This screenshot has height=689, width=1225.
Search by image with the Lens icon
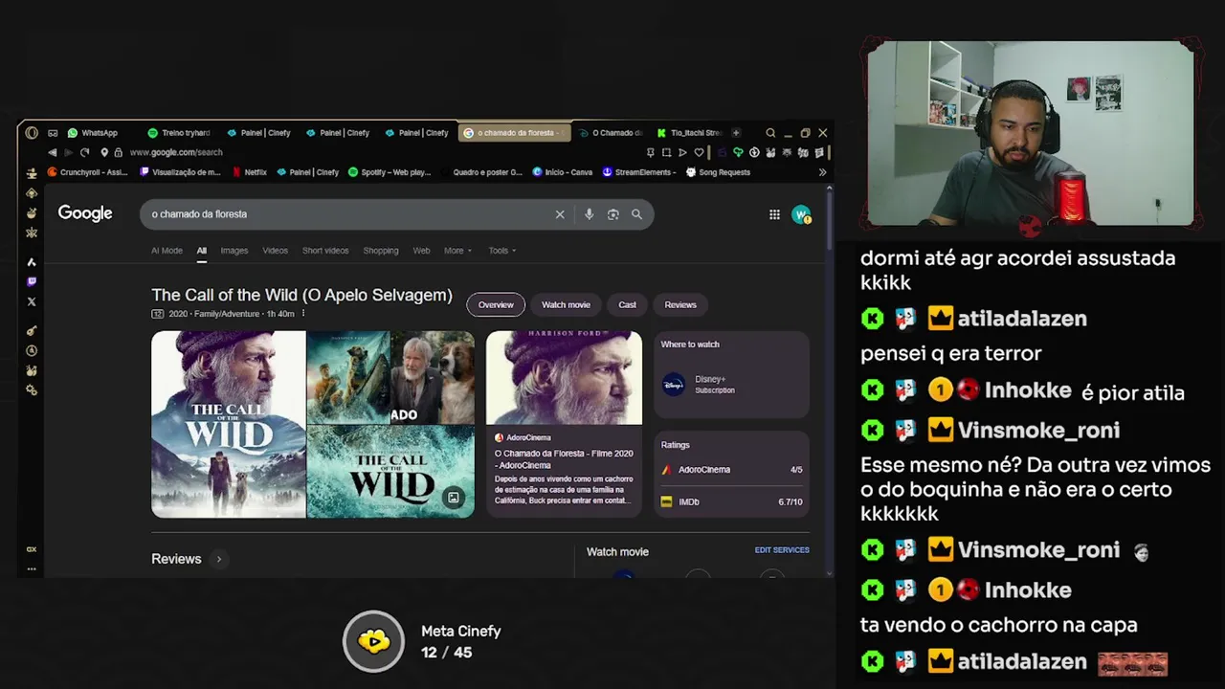(612, 214)
